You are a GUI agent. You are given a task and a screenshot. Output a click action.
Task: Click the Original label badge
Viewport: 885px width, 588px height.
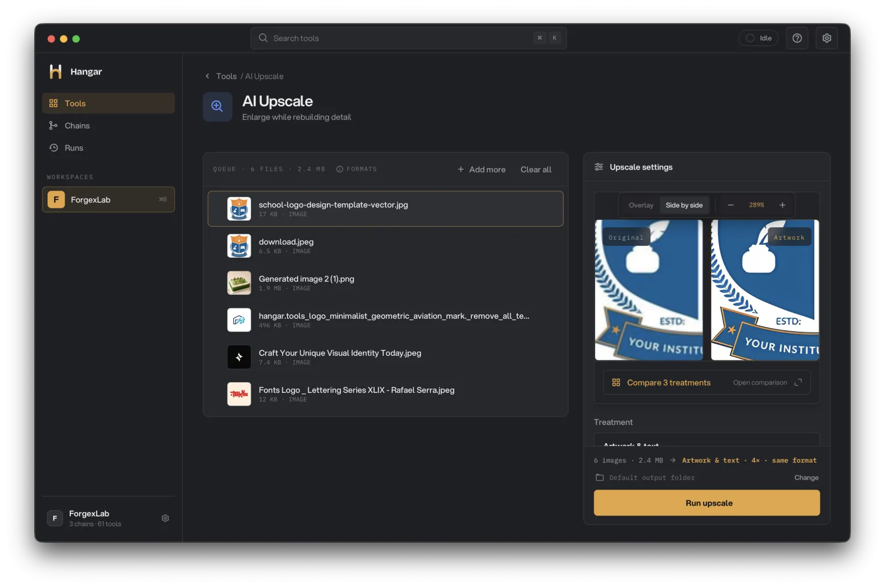(626, 238)
